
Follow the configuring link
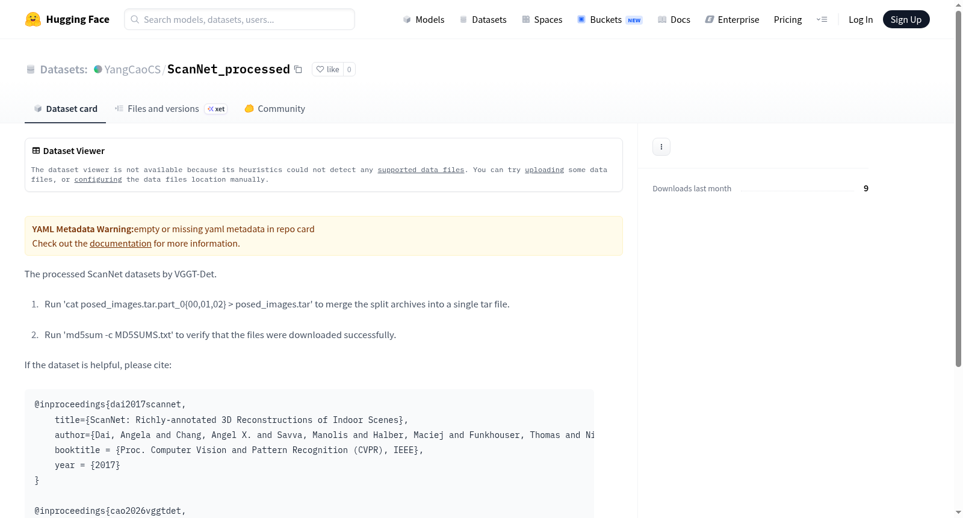pos(98,180)
